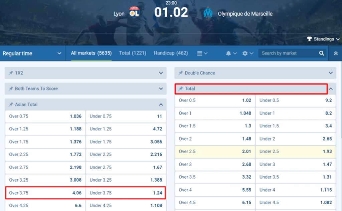The height and width of the screenshot is (211, 342).
Task: Click the notification bell icon
Action: coord(229,53)
